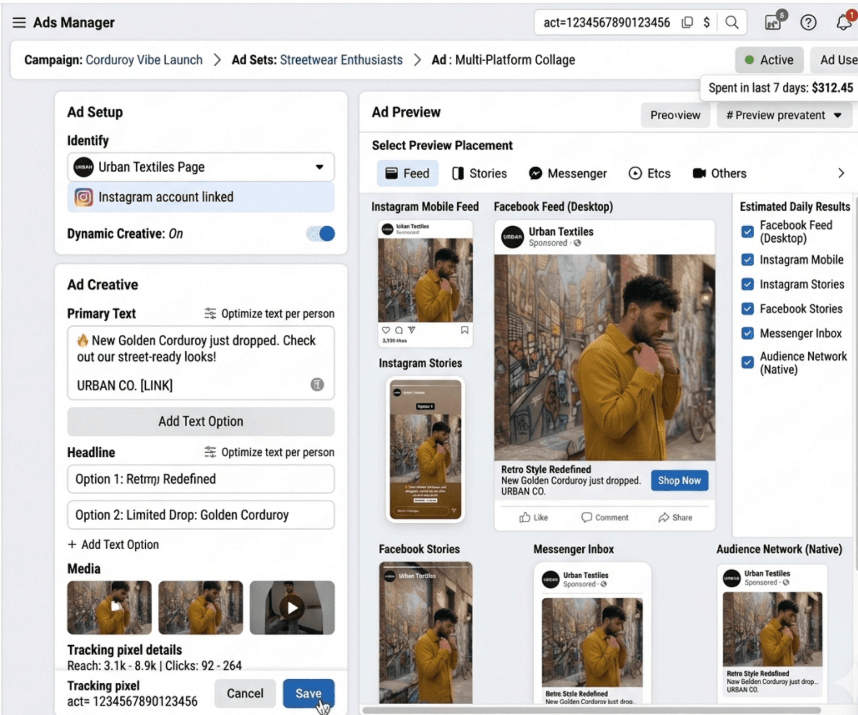Screen dimensions: 858x715
Task: Open the billing reports icon in the header
Action: (774, 21)
